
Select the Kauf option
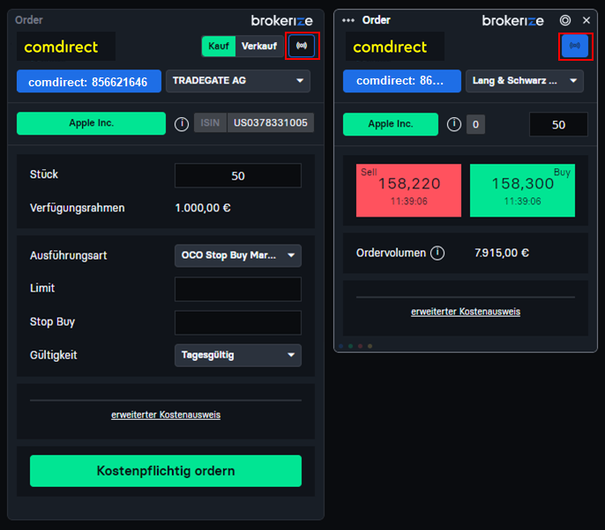[219, 46]
